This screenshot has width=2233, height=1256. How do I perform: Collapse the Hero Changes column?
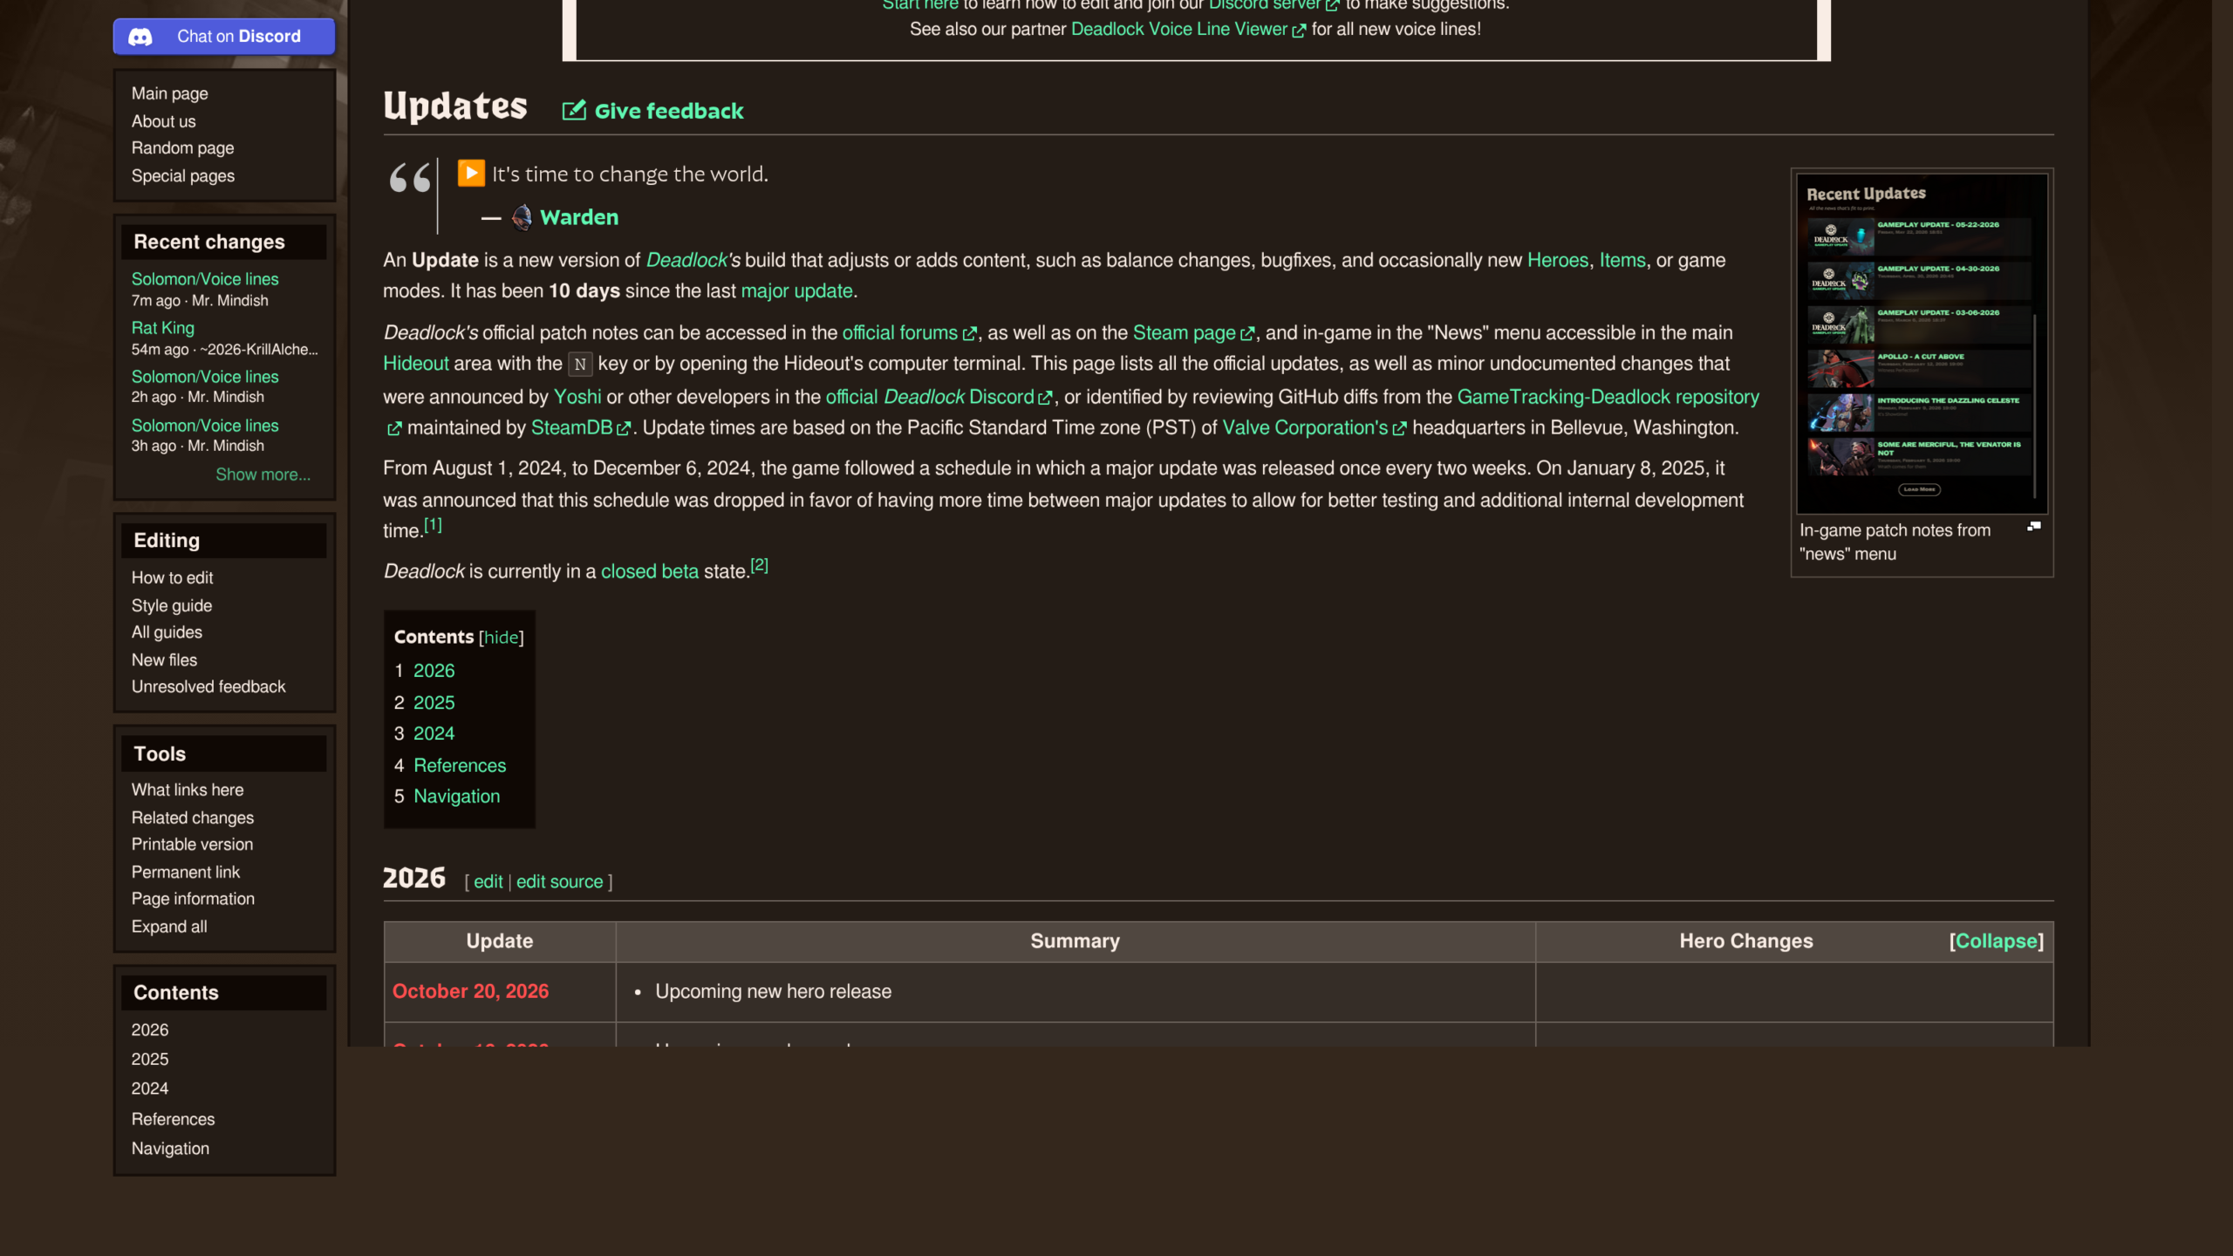pyautogui.click(x=1997, y=941)
